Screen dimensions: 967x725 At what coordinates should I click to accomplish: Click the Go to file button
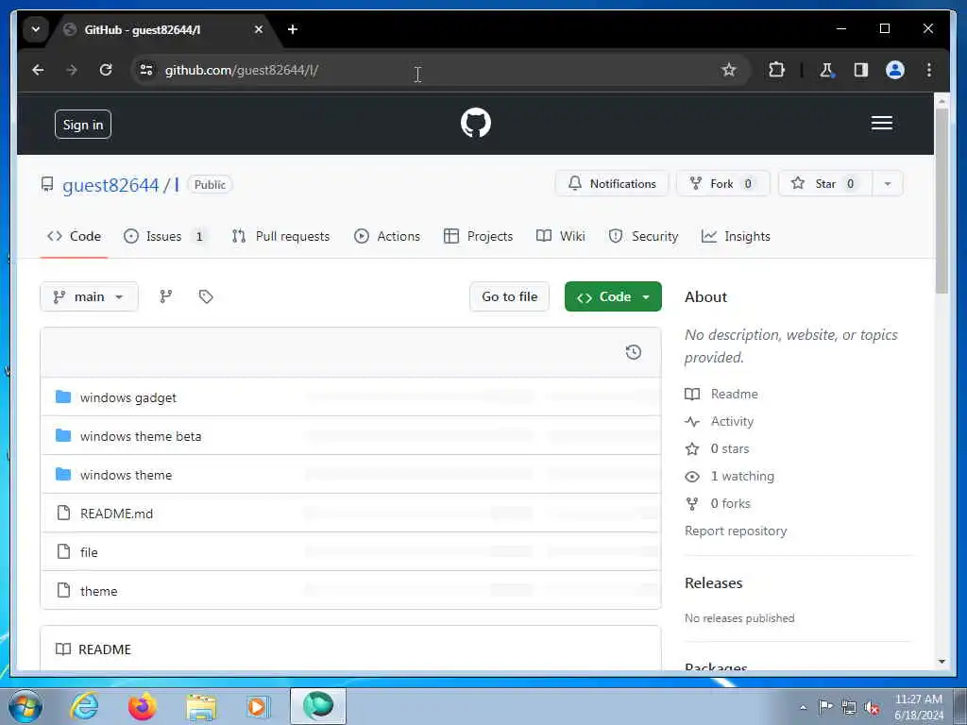(509, 296)
